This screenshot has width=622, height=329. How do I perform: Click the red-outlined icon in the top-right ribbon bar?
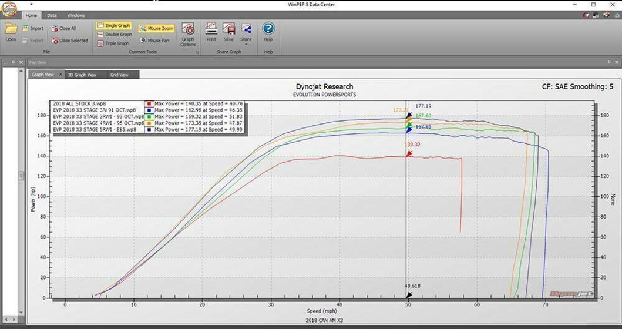586,15
